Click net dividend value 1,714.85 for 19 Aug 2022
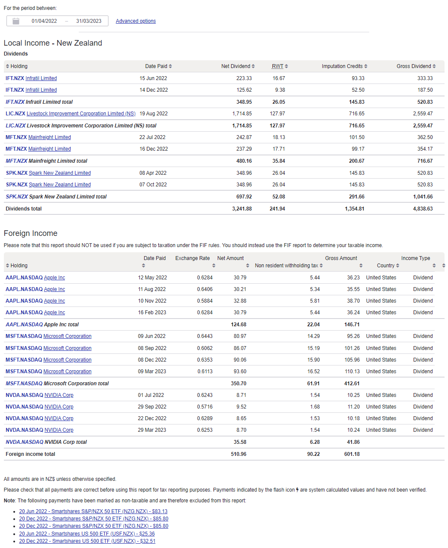 [242, 114]
